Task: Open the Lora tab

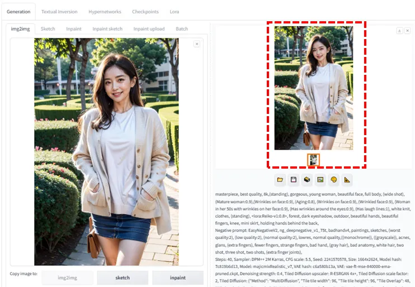Action: point(175,12)
